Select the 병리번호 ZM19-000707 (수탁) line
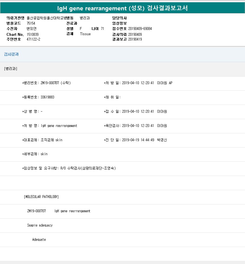The image size is (245, 264). click(46, 83)
